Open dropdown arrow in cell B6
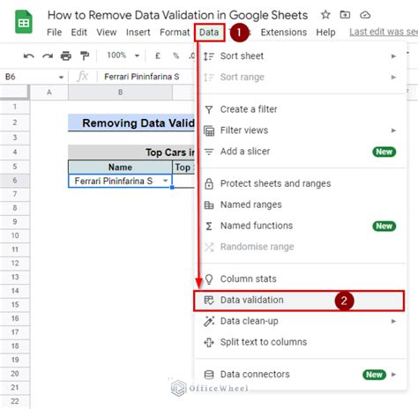The height and width of the screenshot is (409, 418). pyautogui.click(x=166, y=181)
